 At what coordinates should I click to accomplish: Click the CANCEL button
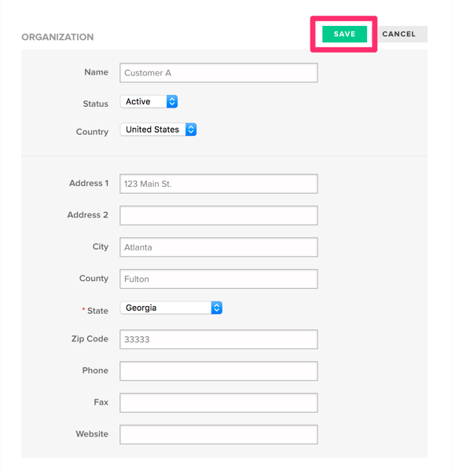coord(399,34)
